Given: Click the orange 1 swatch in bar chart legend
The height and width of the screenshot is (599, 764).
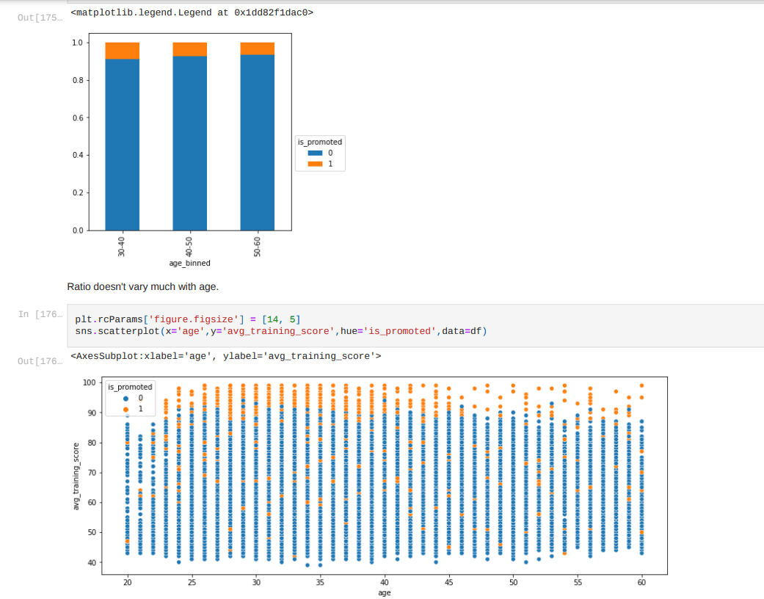Looking at the screenshot, I should [x=315, y=164].
